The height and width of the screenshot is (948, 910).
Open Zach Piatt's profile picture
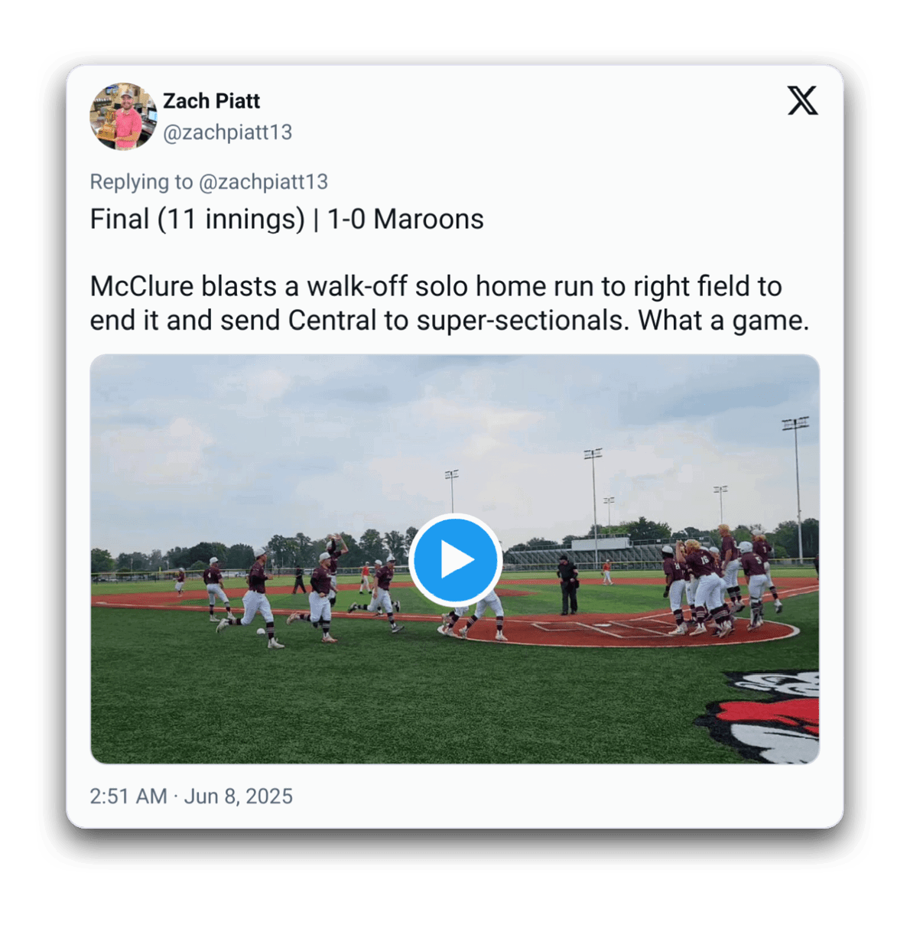[x=123, y=116]
